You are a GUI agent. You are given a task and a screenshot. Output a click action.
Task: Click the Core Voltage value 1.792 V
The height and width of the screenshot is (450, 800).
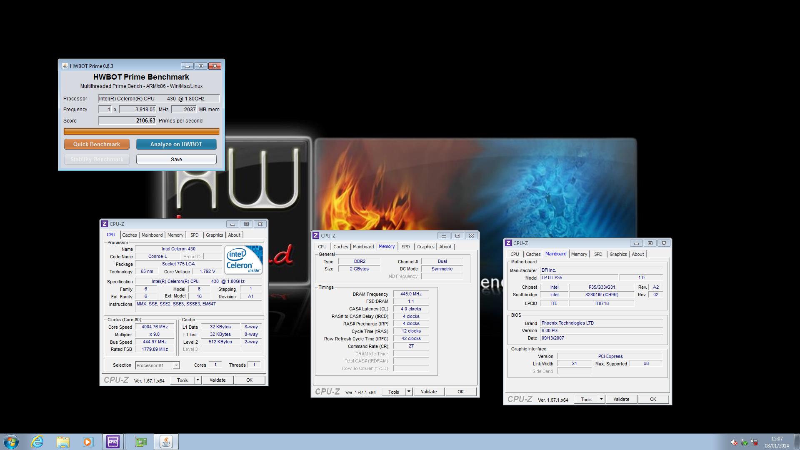pos(207,272)
